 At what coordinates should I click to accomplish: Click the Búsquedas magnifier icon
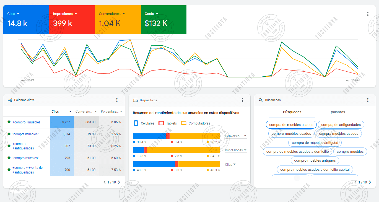coord(260,100)
